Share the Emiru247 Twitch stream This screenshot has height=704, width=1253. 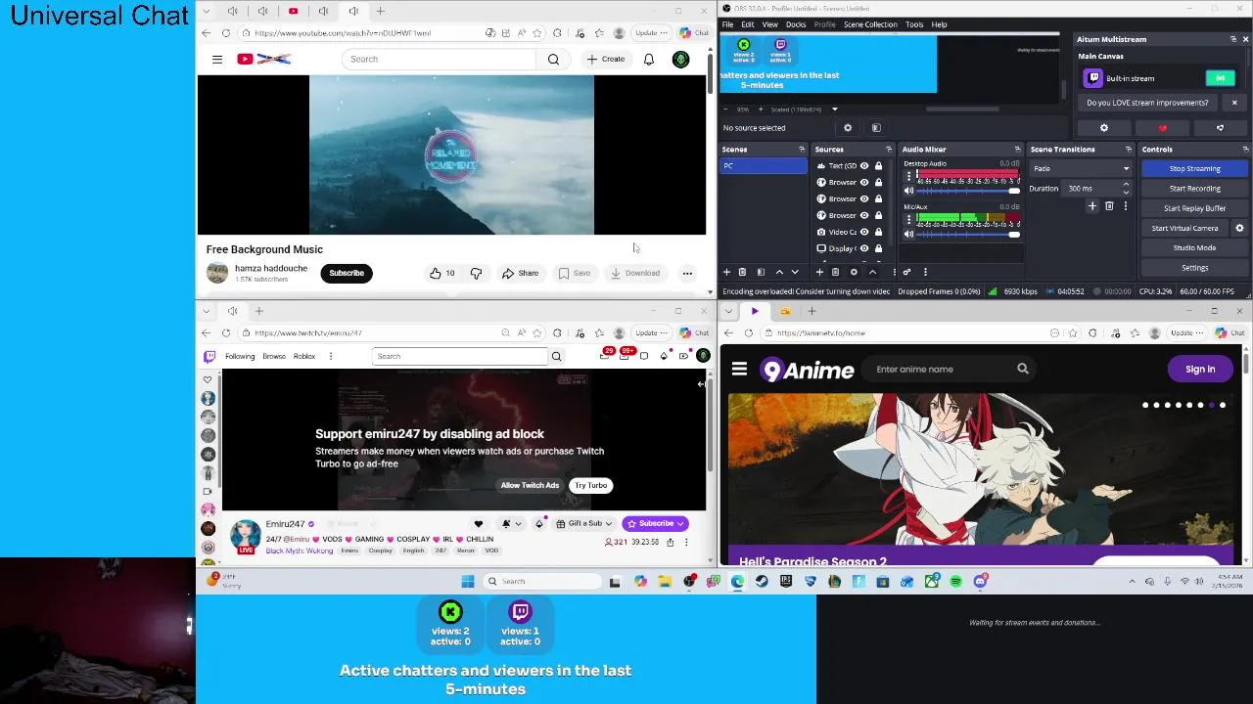pyautogui.click(x=670, y=542)
